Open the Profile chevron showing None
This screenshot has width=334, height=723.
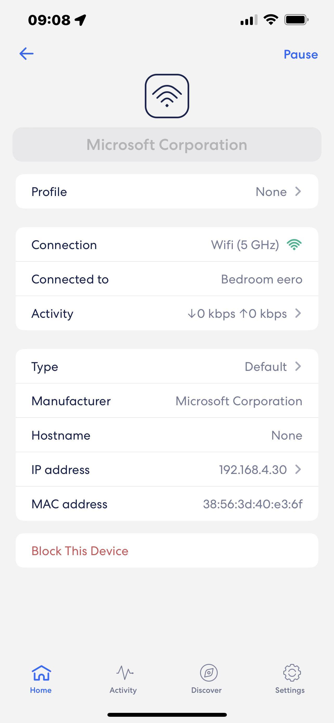tap(298, 191)
